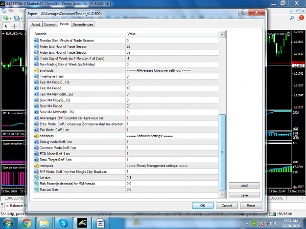Click icon of MM Mode row
Screen dimensions: 306x229
click(36, 171)
